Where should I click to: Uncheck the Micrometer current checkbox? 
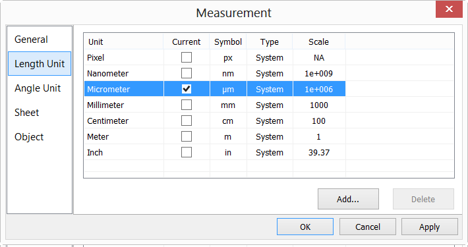187,89
